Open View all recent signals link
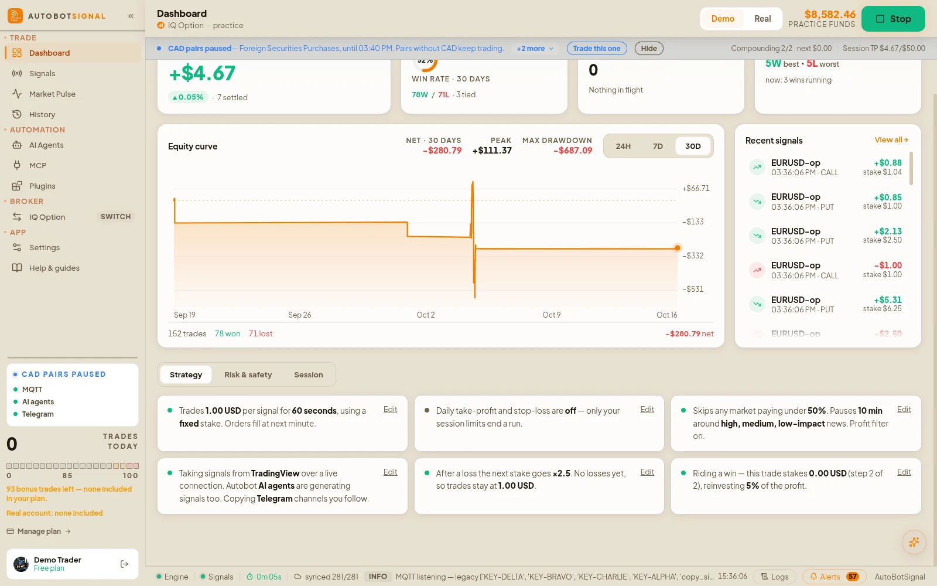 pos(891,140)
